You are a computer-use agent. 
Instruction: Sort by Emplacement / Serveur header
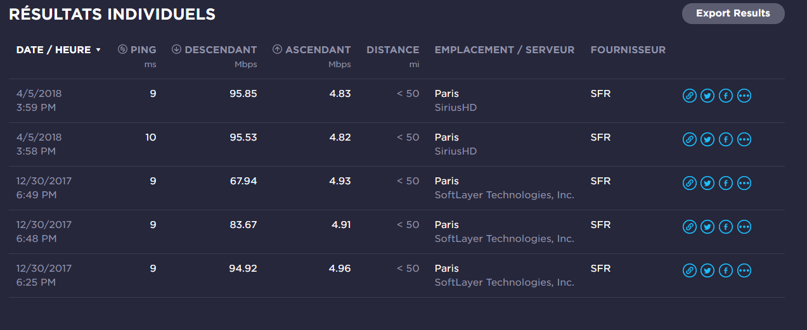point(504,49)
